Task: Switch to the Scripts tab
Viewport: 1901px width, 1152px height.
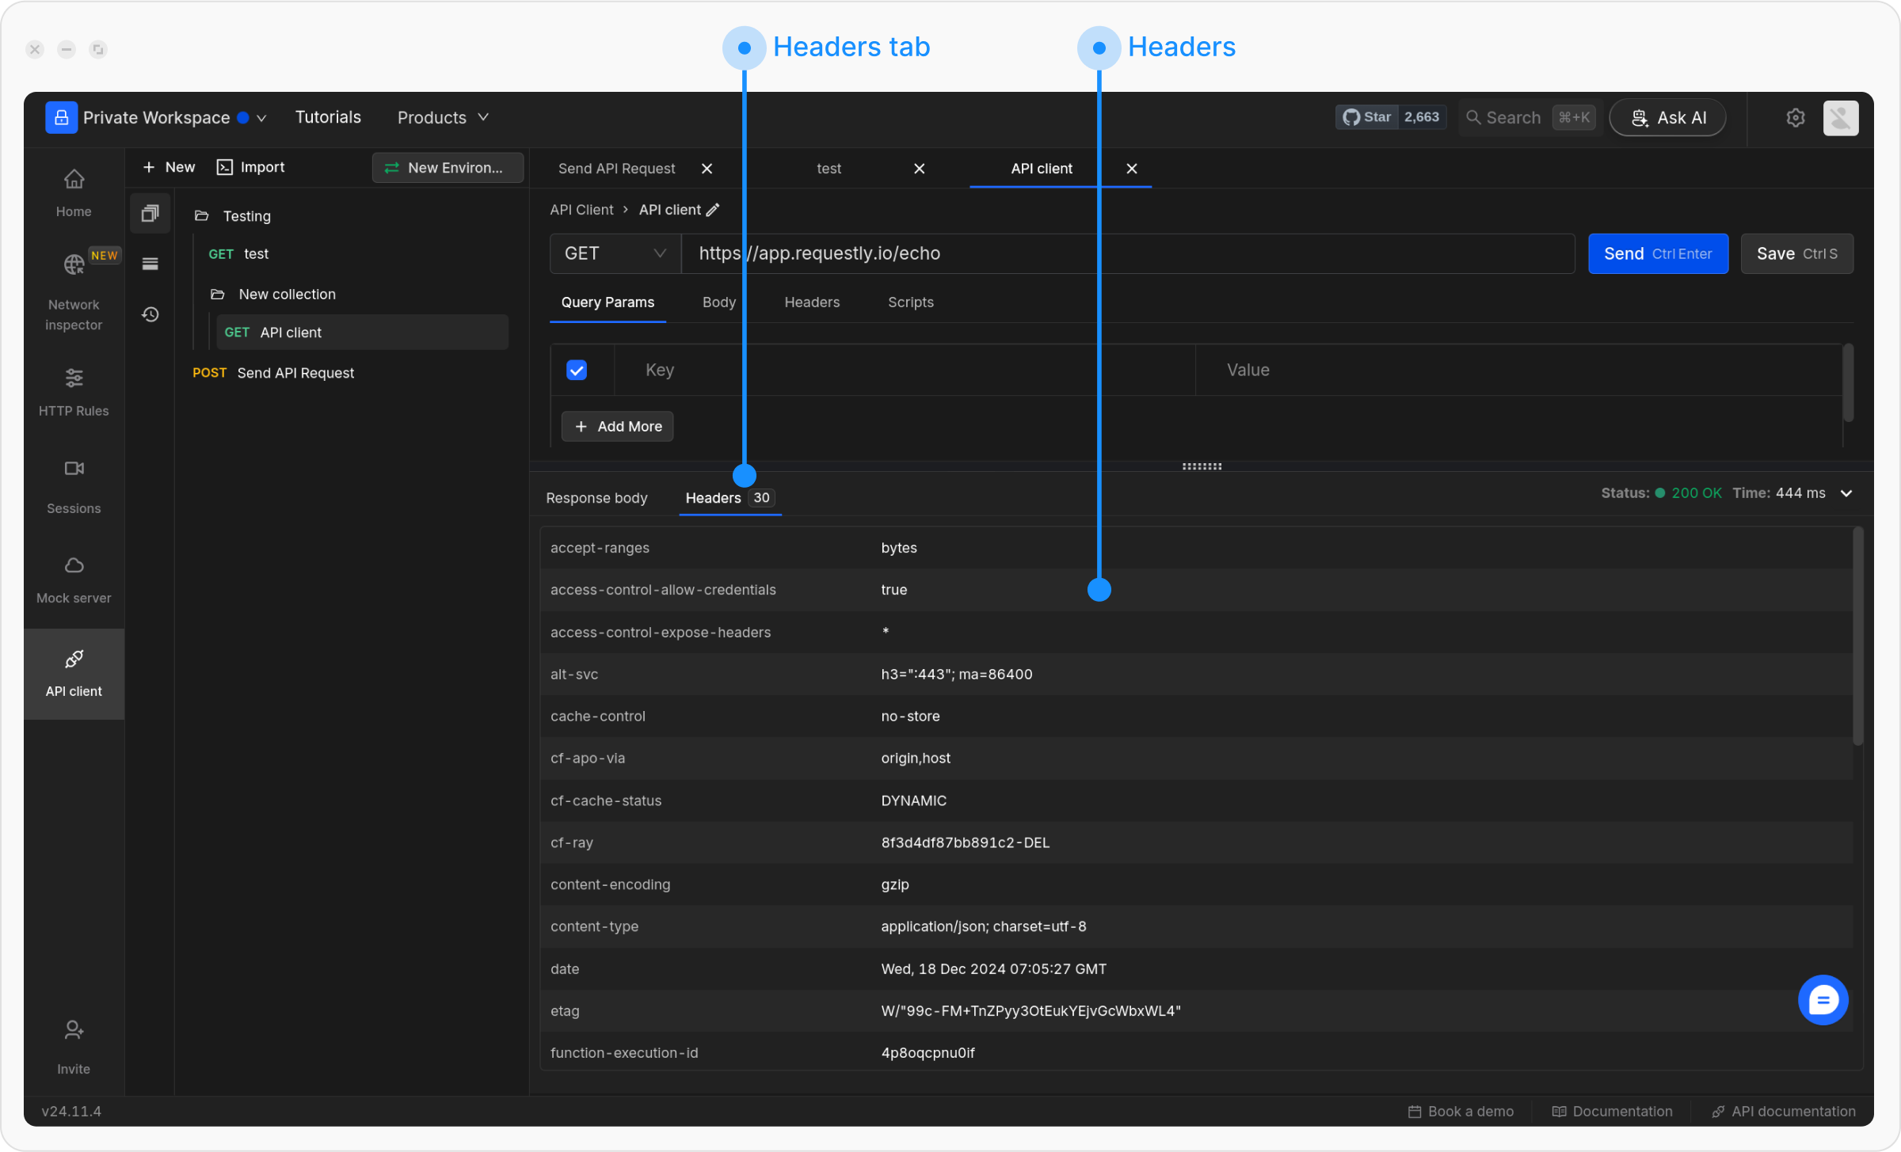Action: pos(910,302)
